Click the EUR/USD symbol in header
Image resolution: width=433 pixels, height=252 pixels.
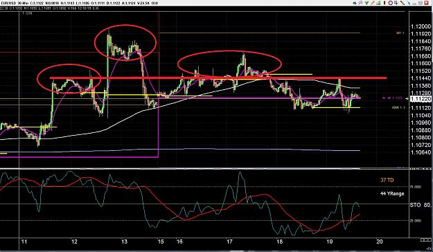pyautogui.click(x=8, y=3)
